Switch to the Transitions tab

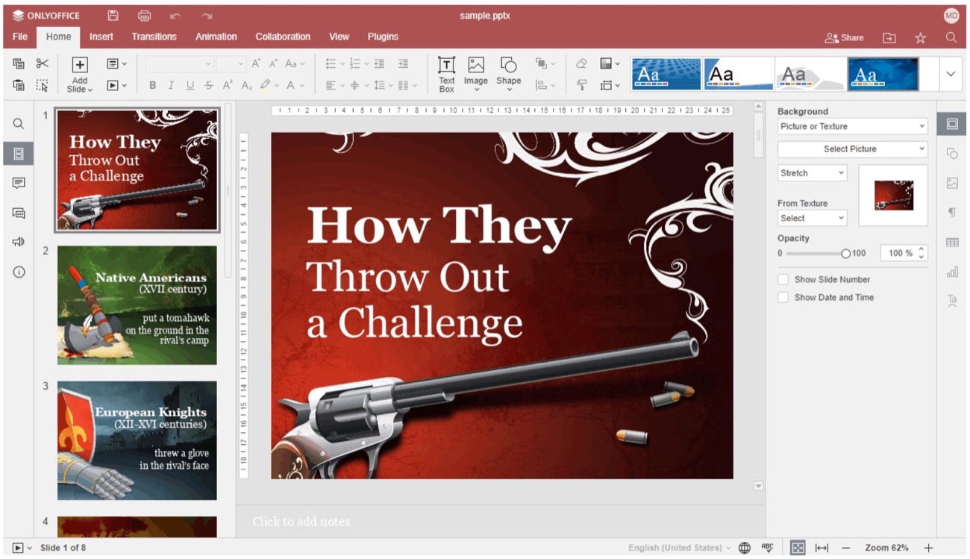[x=154, y=37]
